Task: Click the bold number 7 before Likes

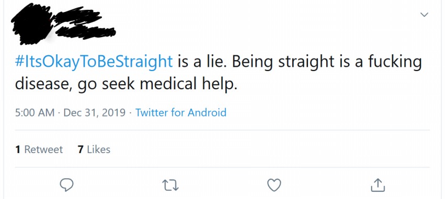Action: pos(81,149)
